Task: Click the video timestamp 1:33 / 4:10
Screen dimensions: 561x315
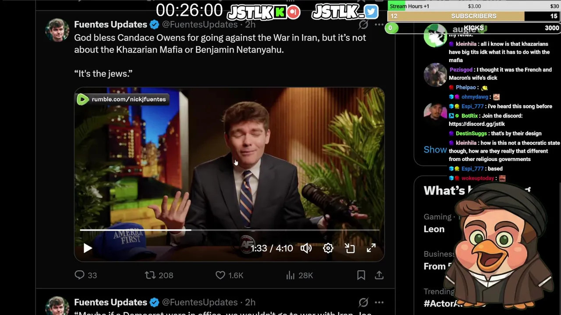Action: (271, 248)
